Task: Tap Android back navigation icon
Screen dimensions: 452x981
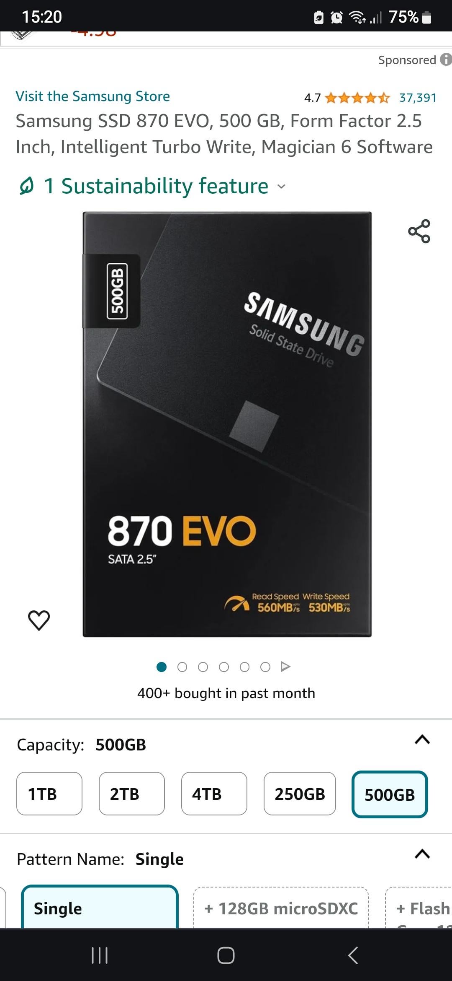Action: click(353, 955)
